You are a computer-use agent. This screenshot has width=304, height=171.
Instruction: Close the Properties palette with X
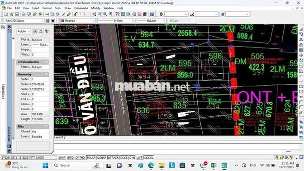coord(9,27)
